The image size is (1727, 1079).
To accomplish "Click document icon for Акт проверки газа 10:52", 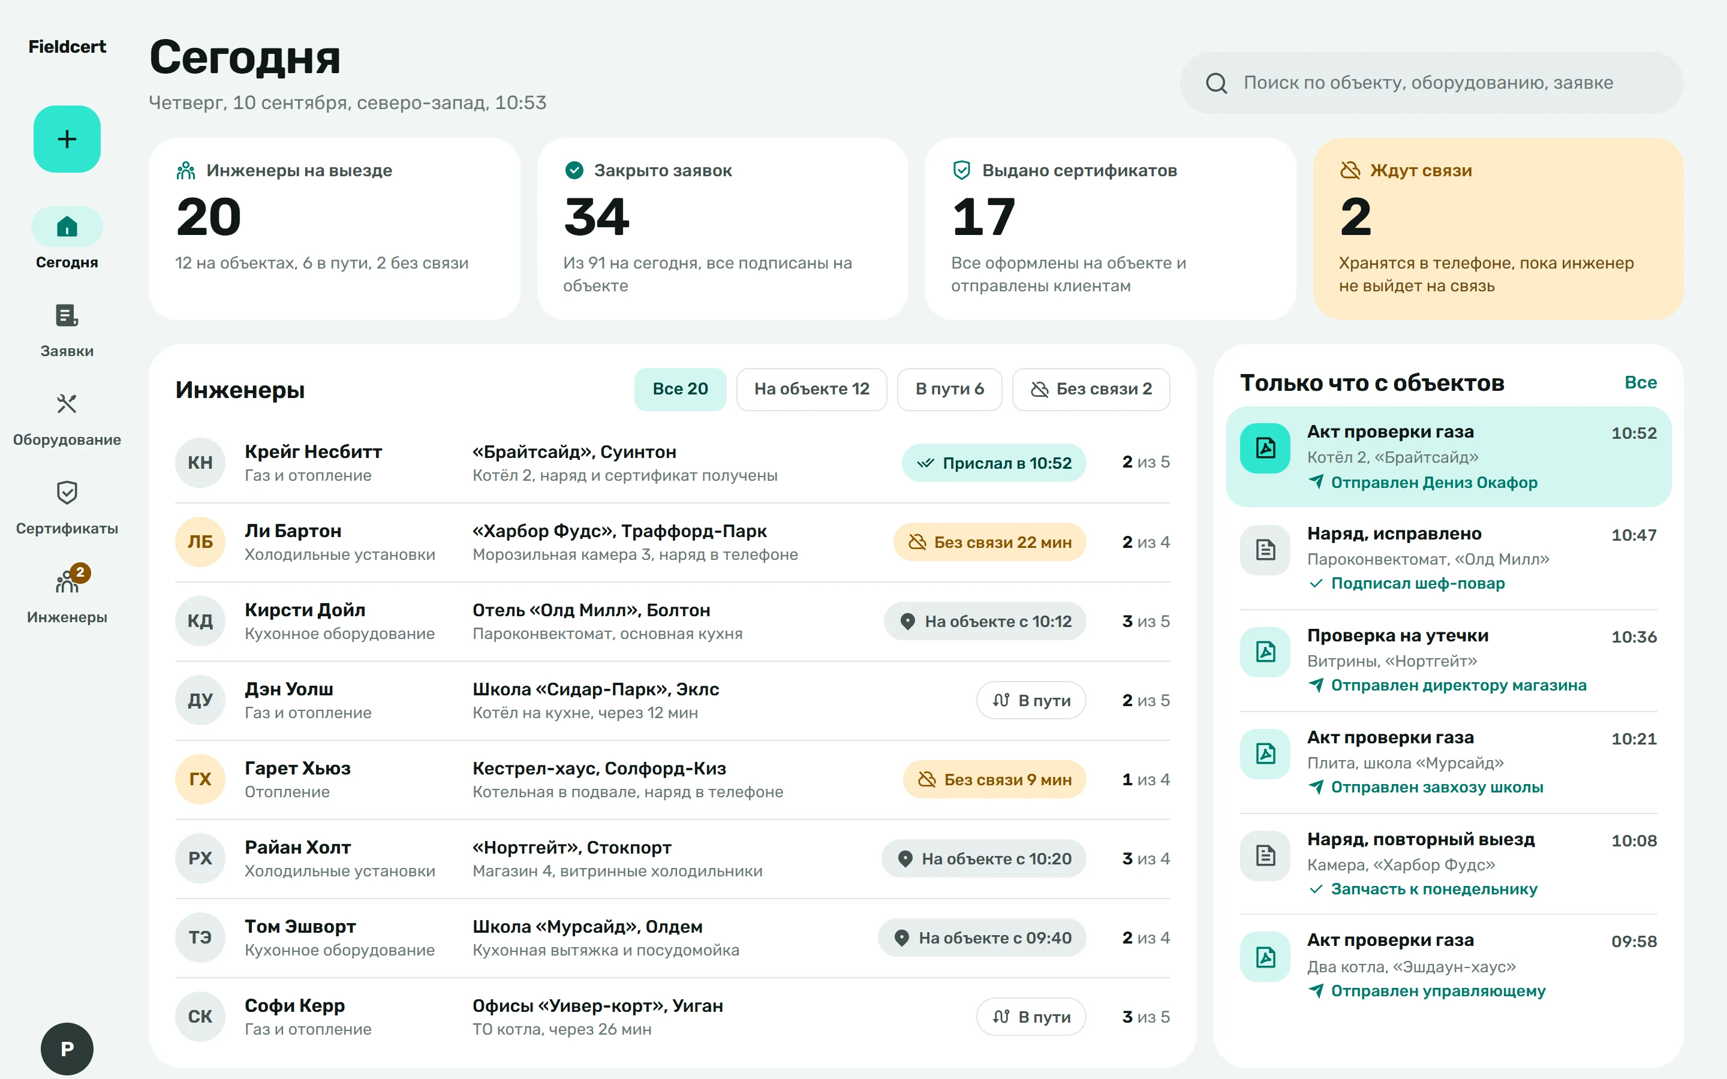I will tap(1265, 448).
